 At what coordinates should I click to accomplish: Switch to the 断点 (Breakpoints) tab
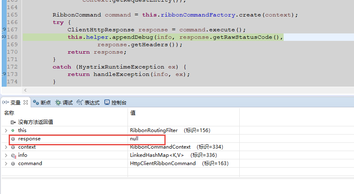click(x=42, y=103)
